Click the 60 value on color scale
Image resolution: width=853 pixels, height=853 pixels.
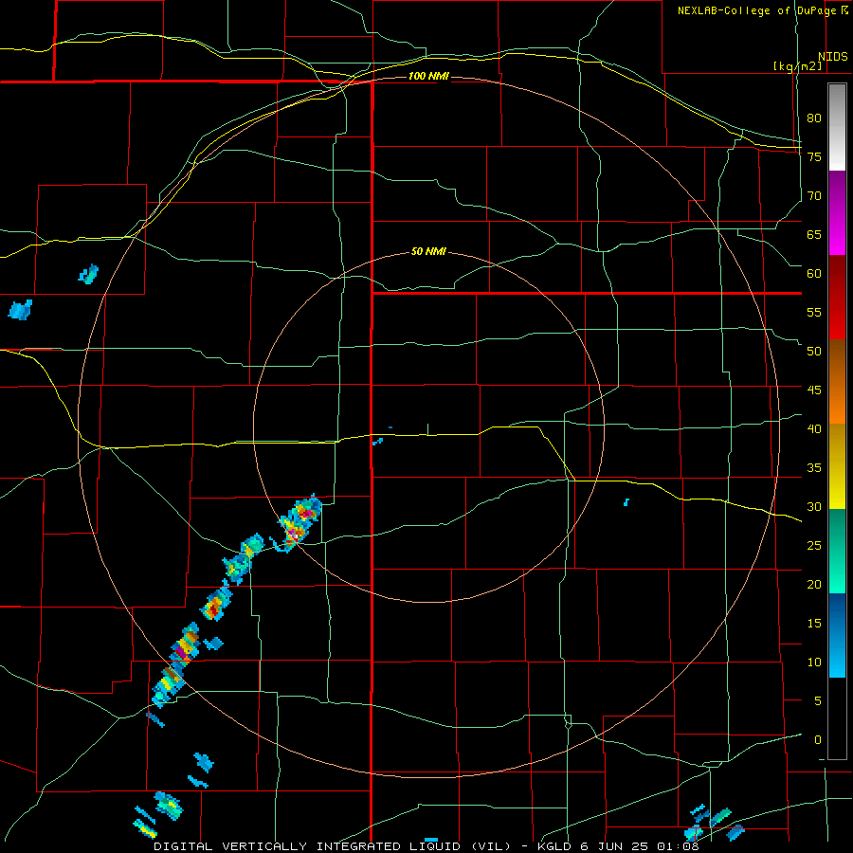[814, 274]
